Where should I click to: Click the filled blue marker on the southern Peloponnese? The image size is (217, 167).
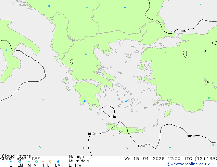(85, 101)
